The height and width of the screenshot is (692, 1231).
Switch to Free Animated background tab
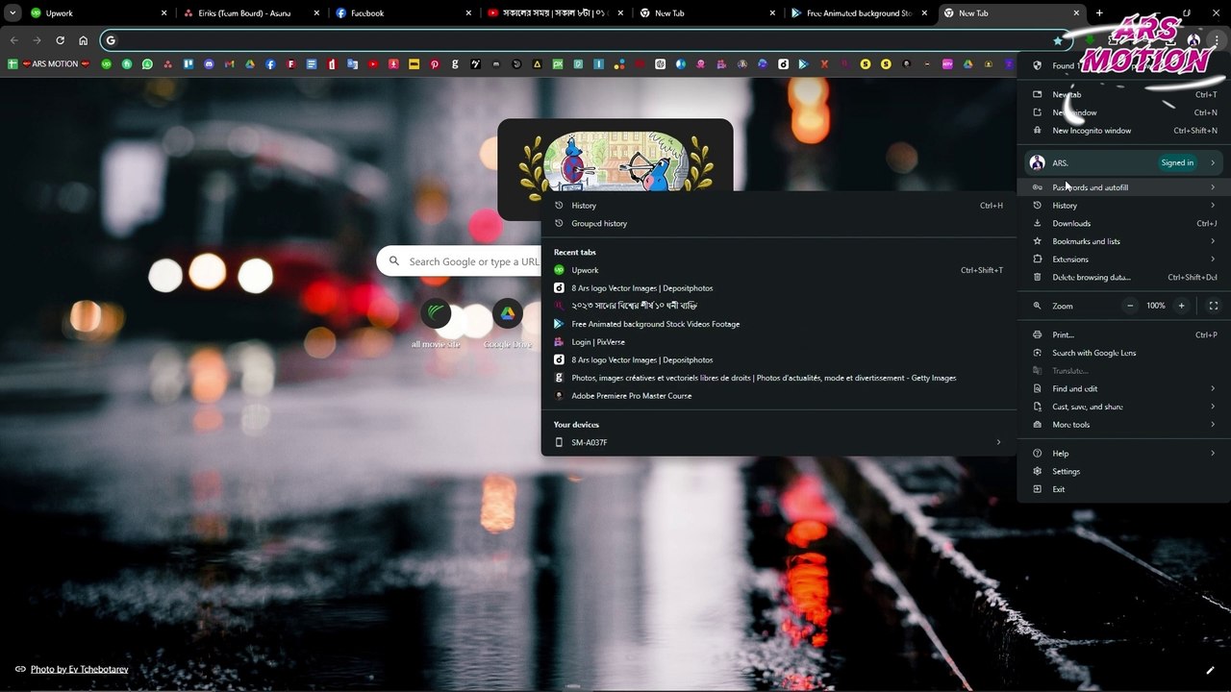[859, 13]
